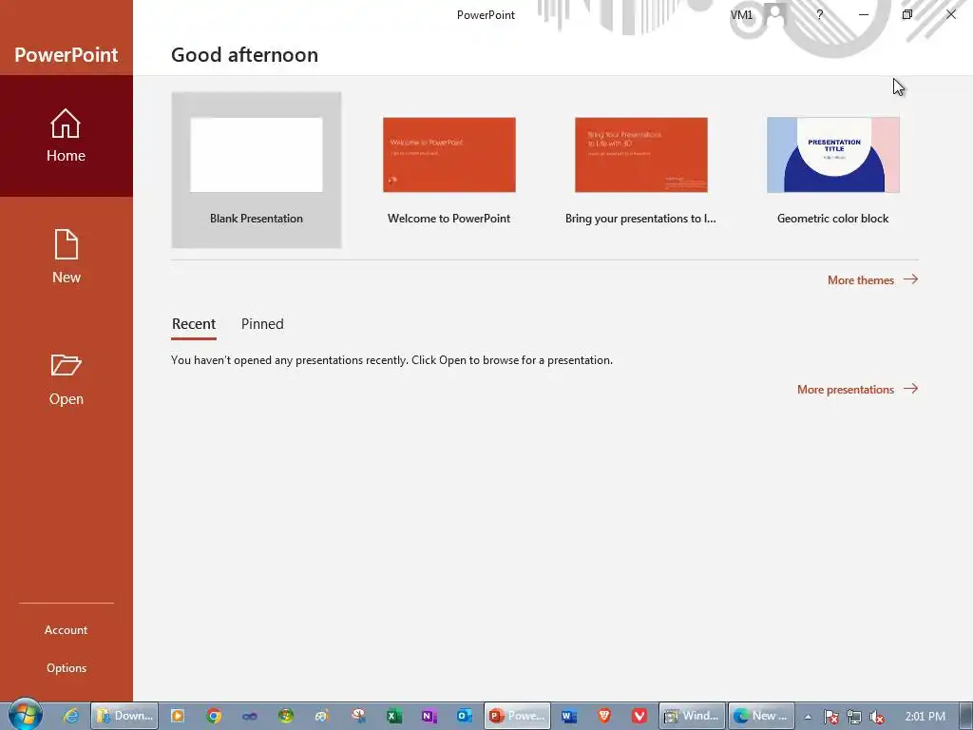
Task: Launch Internet Explorer from the taskbar
Action: (71, 716)
